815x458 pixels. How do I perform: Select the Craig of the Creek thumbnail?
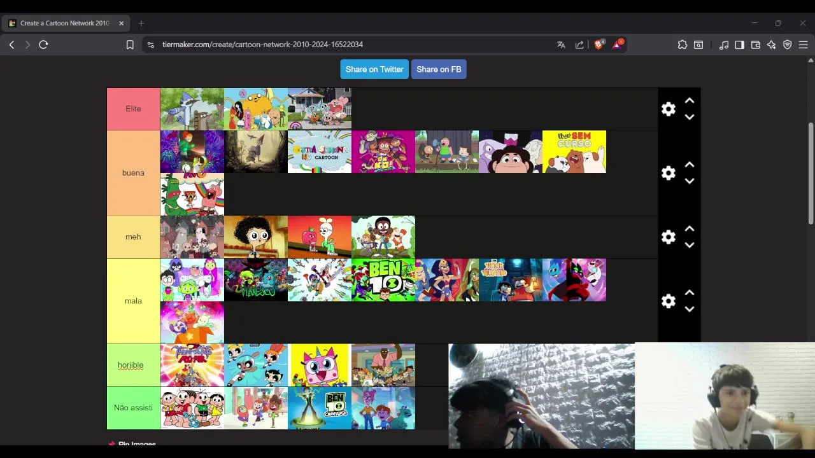point(383,237)
